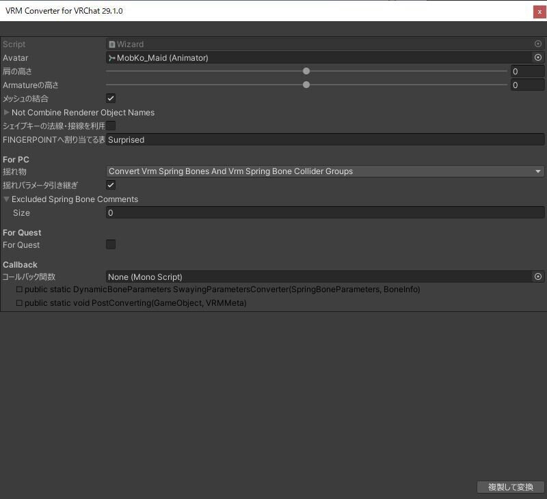Click the Avatar label

tap(15, 58)
